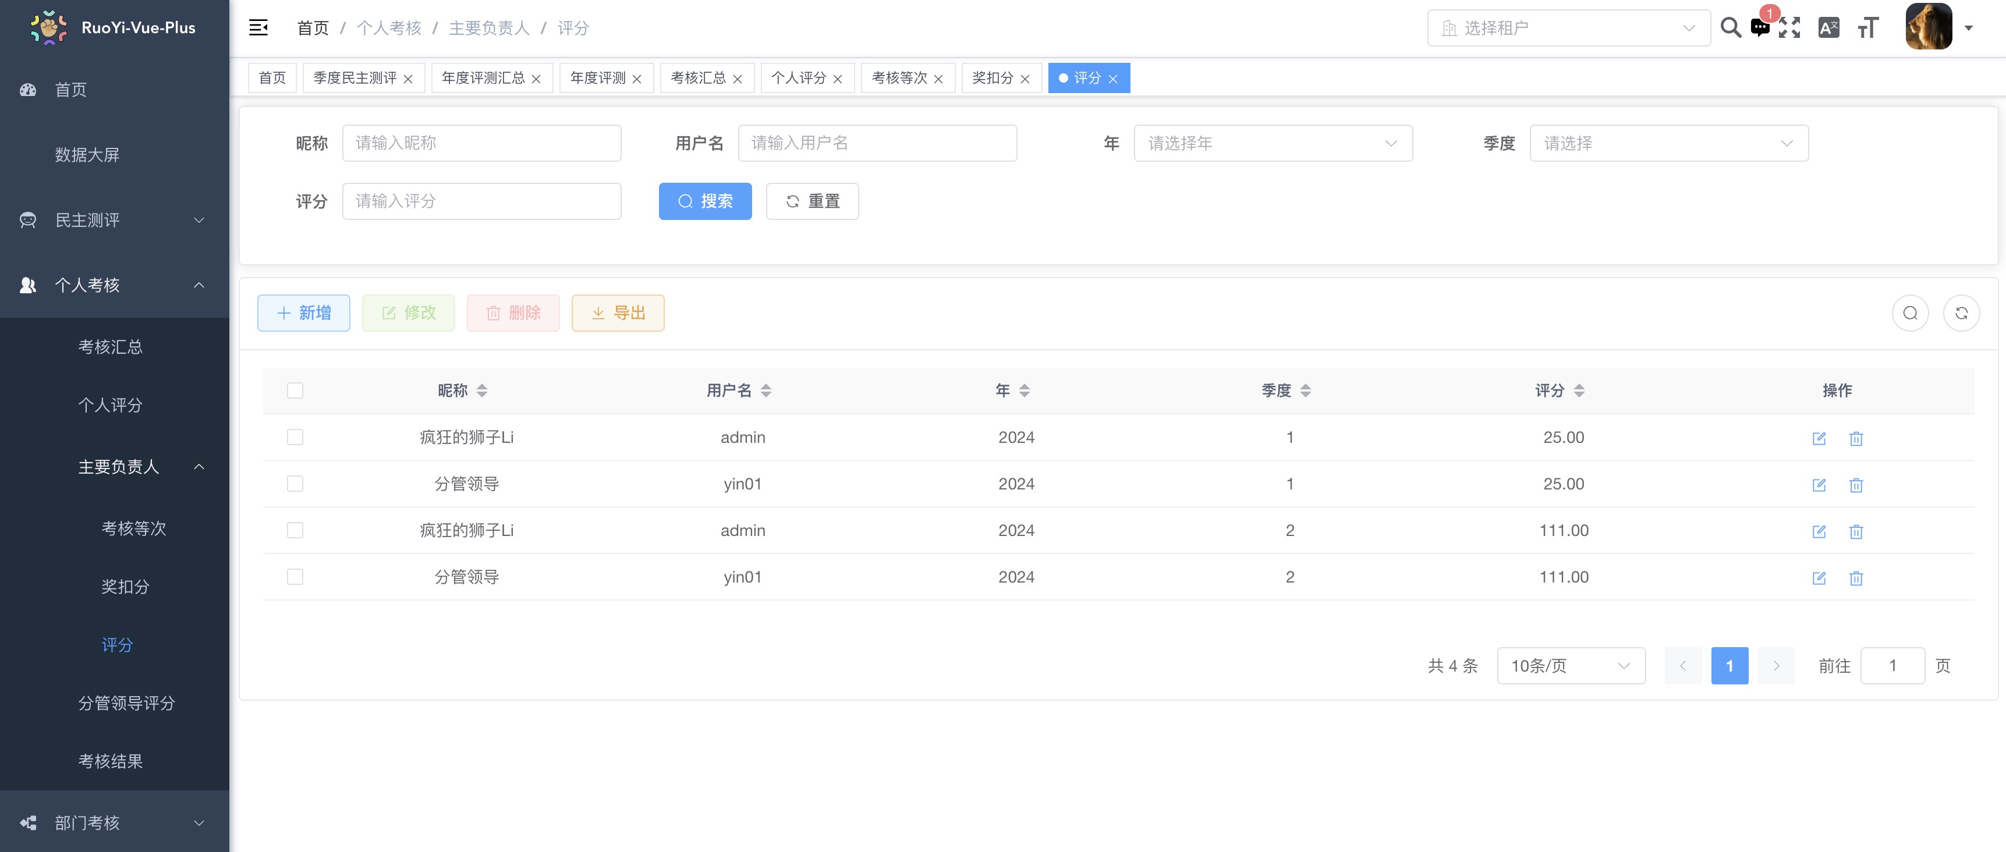Expand the 部门考核 sidebar menu

point(115,823)
